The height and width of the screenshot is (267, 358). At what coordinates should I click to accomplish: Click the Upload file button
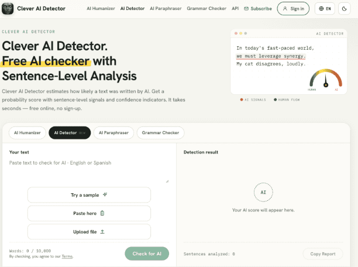[x=89, y=232]
